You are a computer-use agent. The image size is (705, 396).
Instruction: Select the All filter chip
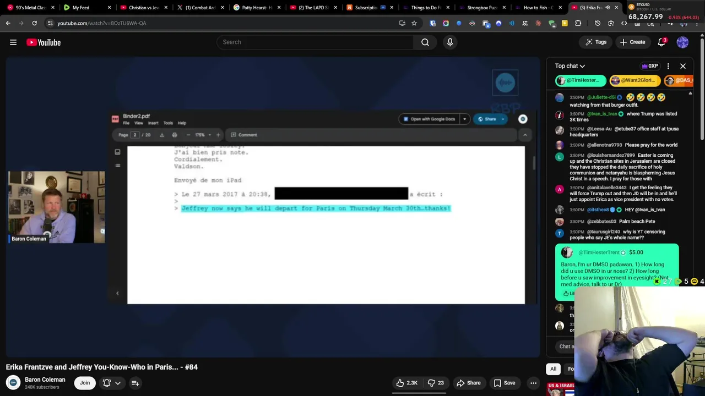(553, 369)
